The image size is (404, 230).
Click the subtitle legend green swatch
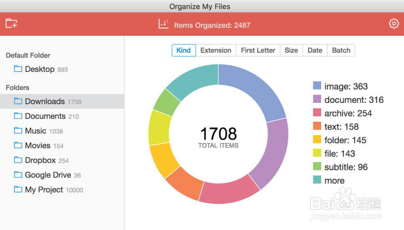pyautogui.click(x=317, y=166)
